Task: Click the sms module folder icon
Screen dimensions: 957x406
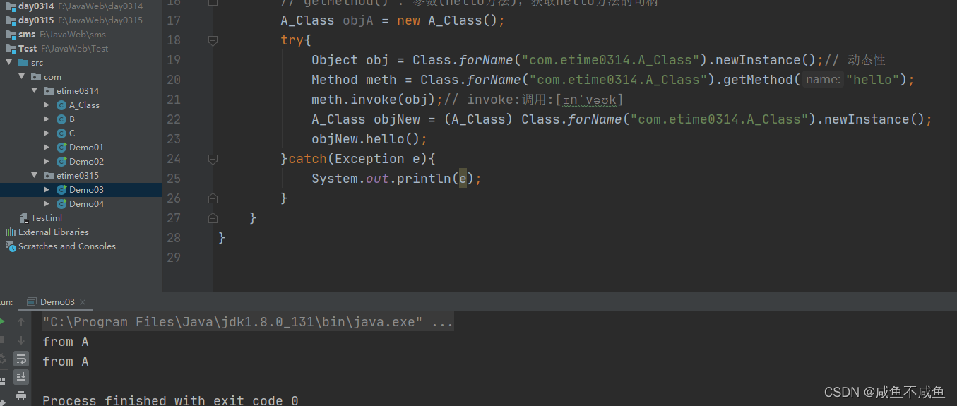Action: coord(11,35)
